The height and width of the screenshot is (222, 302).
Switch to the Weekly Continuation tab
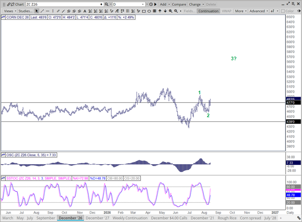point(130,218)
